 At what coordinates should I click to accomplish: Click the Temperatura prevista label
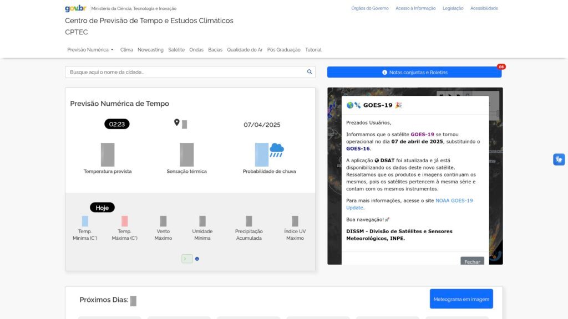108,172
